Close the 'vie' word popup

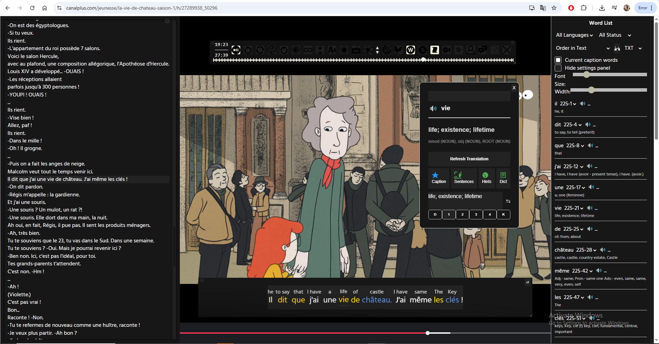pyautogui.click(x=514, y=88)
